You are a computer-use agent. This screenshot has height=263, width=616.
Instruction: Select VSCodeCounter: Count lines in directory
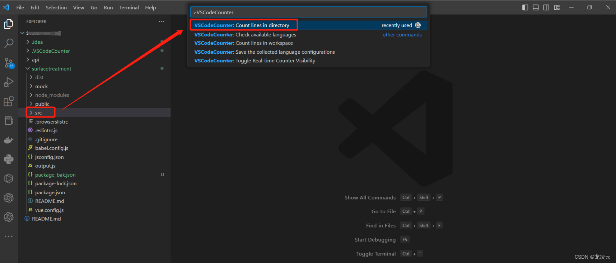pyautogui.click(x=308, y=25)
